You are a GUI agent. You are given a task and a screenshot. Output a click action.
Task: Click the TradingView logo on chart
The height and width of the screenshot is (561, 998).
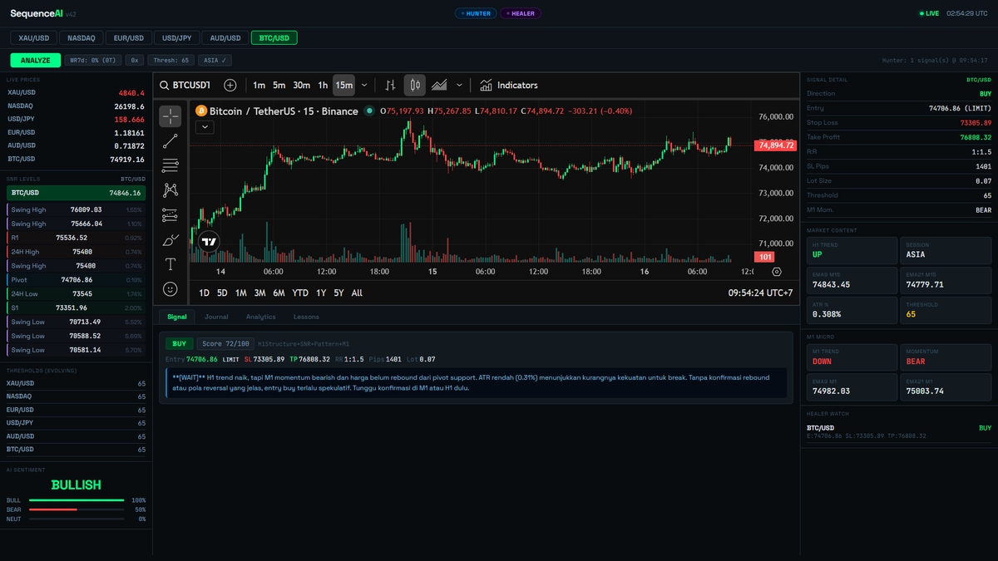[x=209, y=242]
